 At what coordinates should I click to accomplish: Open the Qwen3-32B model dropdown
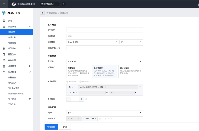[x=92, y=42]
